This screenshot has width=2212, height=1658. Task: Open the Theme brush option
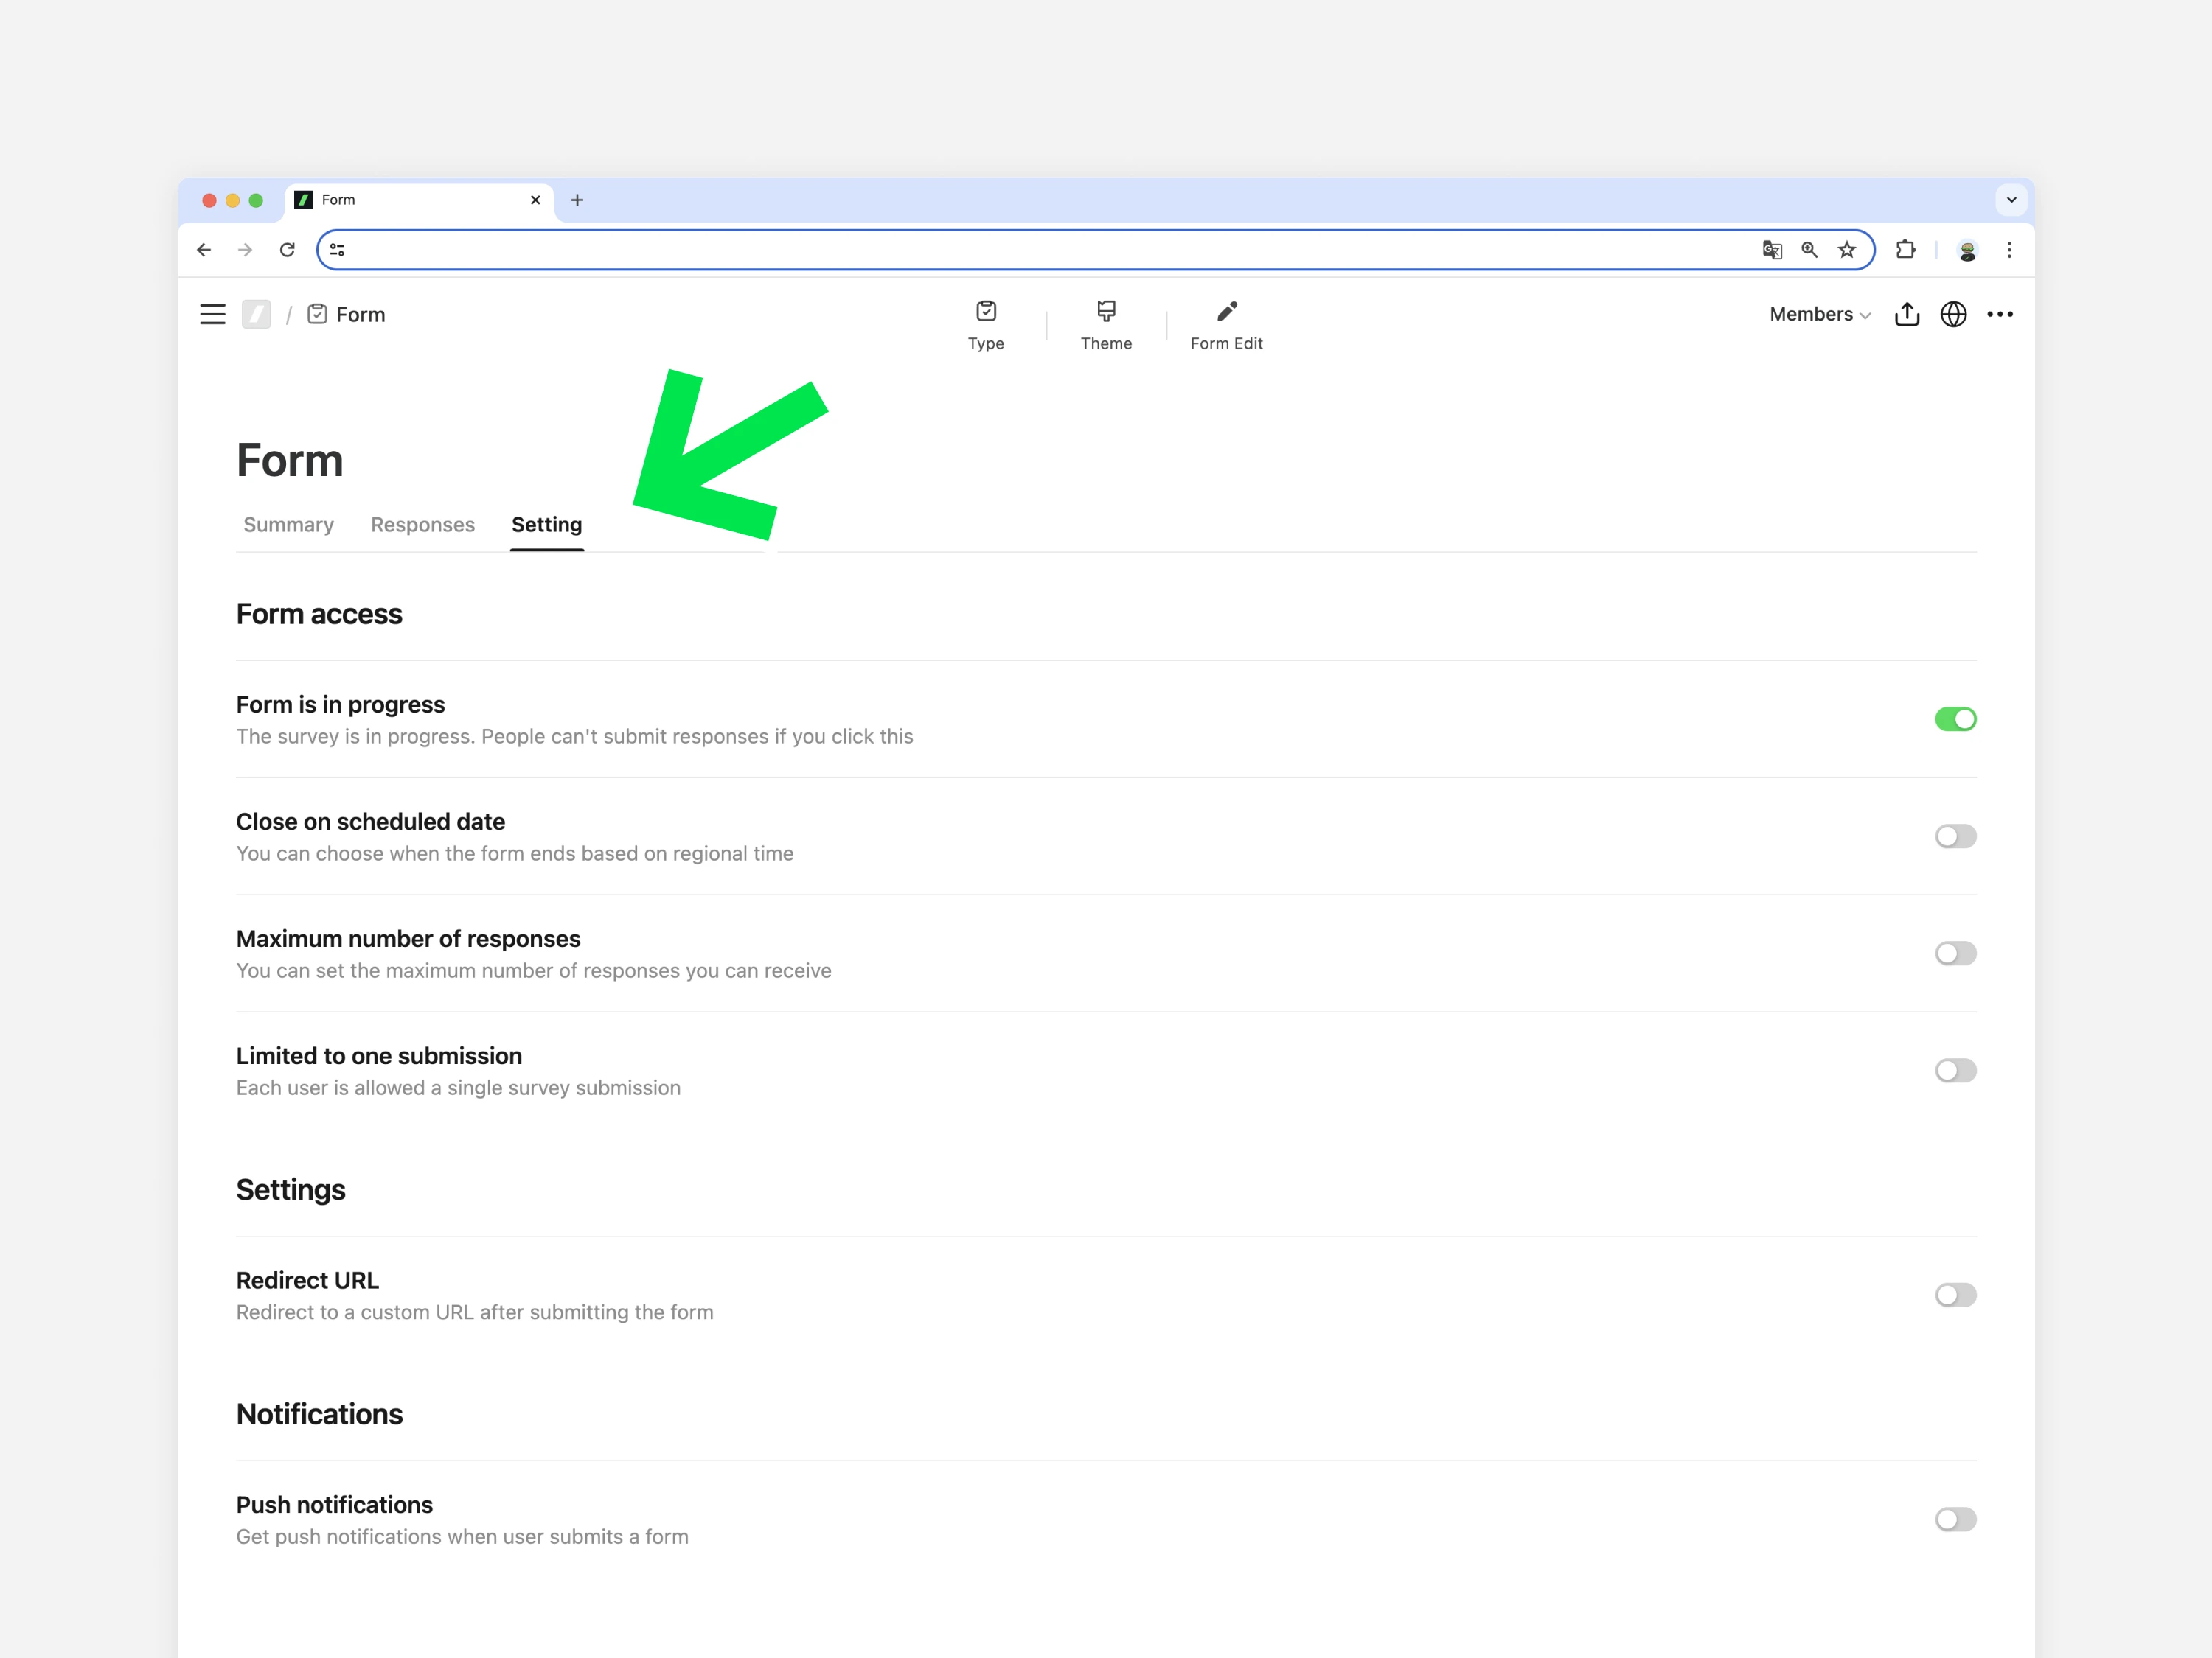pos(1106,326)
